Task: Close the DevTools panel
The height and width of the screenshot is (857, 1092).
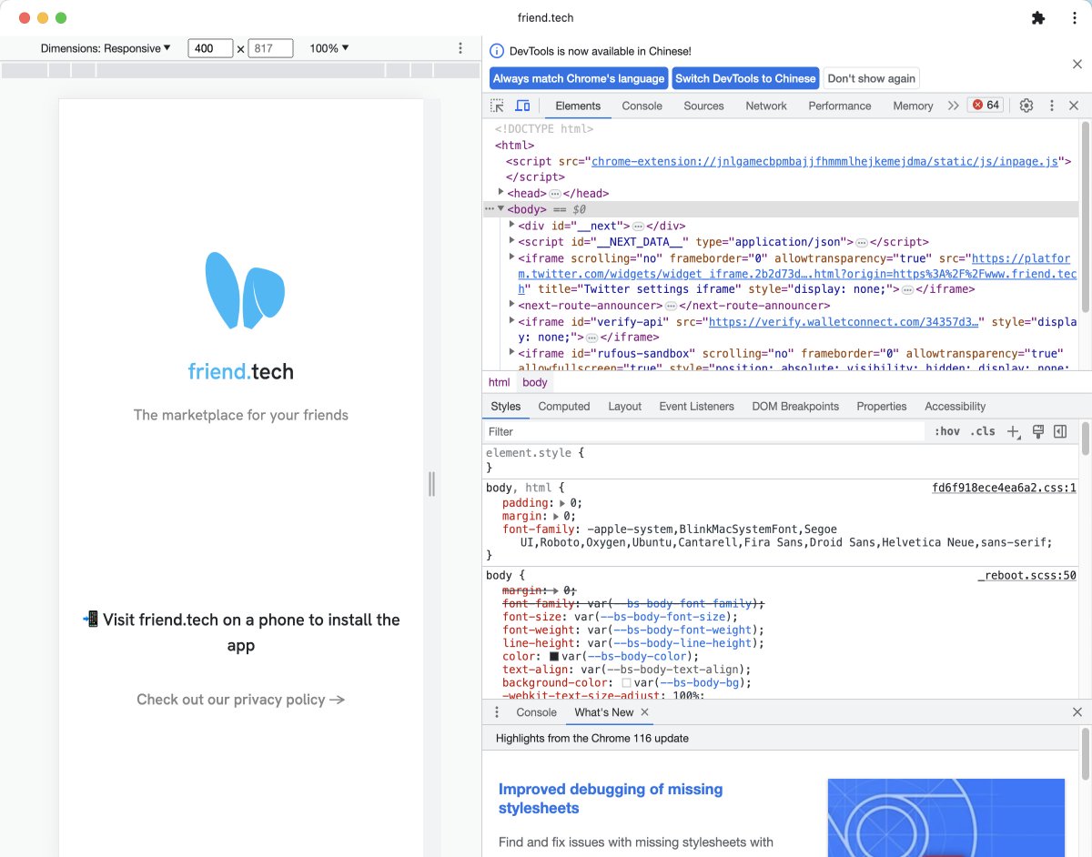Action: pyautogui.click(x=1074, y=106)
